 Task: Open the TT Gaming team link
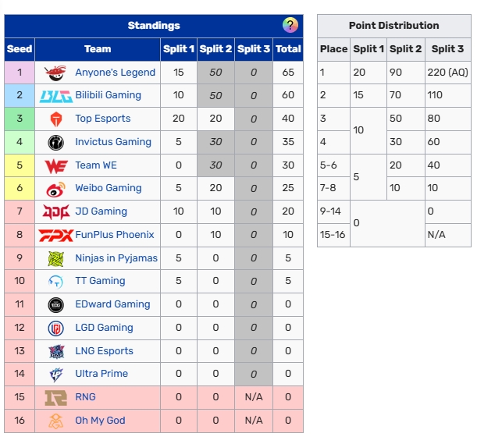tap(100, 281)
